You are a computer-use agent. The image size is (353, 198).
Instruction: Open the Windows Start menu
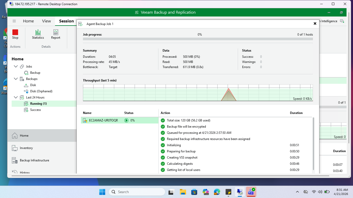(x=102, y=192)
